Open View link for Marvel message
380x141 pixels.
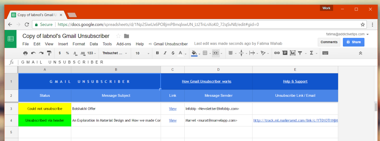(x=173, y=120)
